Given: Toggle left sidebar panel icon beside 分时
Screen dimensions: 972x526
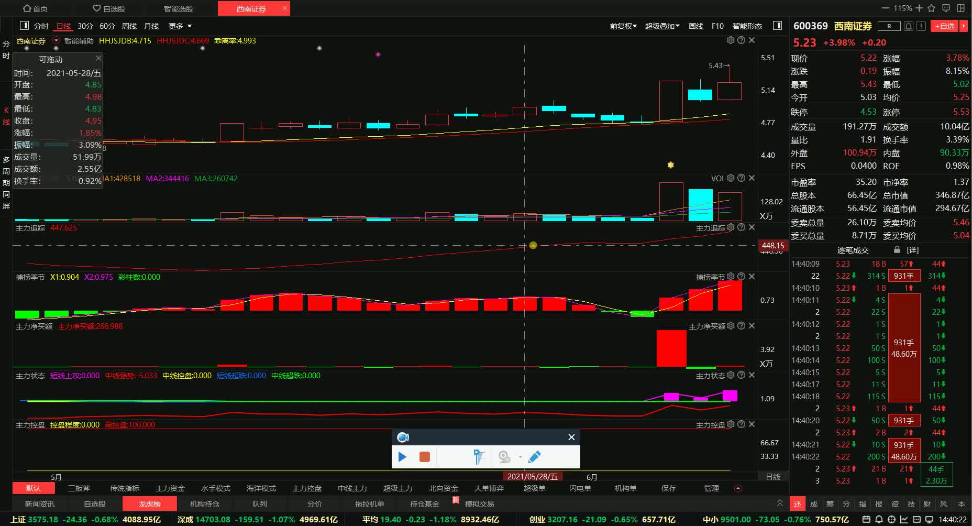Looking at the screenshot, I should (24, 26).
